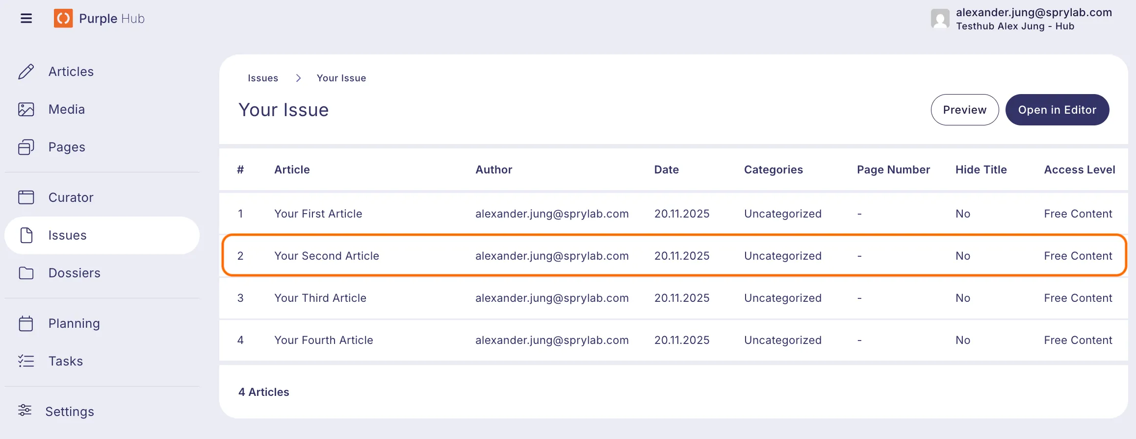Select 'Your Second Article' title

327,256
